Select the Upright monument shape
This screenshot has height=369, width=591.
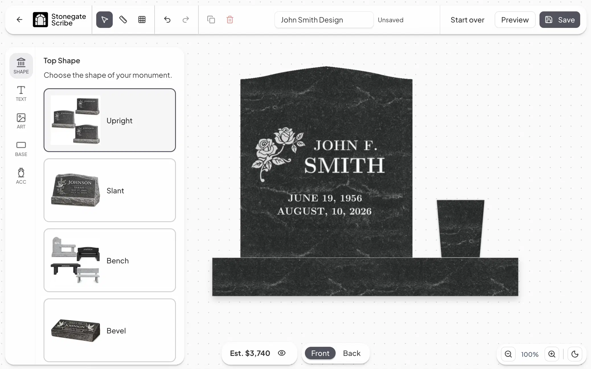tap(110, 120)
